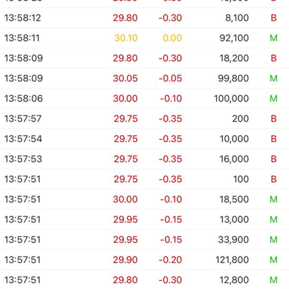The image size is (289, 289).
Task: Select the 12,800 volume entry
Action: point(233,280)
